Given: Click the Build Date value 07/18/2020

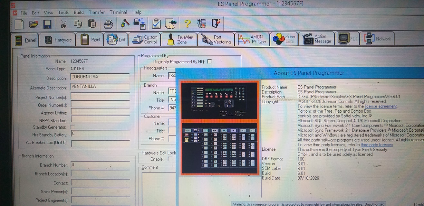Looking at the screenshot, I should [x=308, y=178].
